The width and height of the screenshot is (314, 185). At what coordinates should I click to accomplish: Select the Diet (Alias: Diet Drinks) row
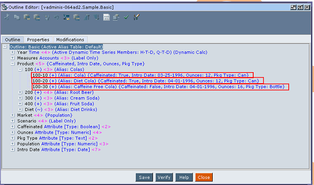click(61, 109)
